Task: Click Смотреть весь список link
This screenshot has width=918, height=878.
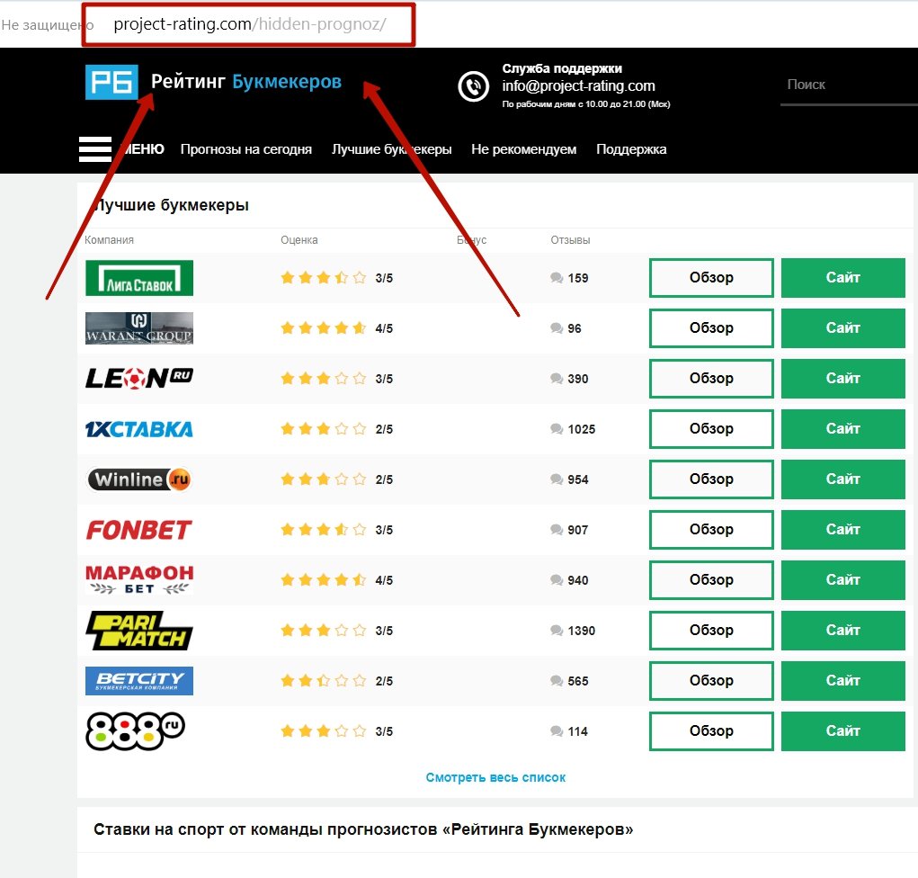Action: (495, 777)
